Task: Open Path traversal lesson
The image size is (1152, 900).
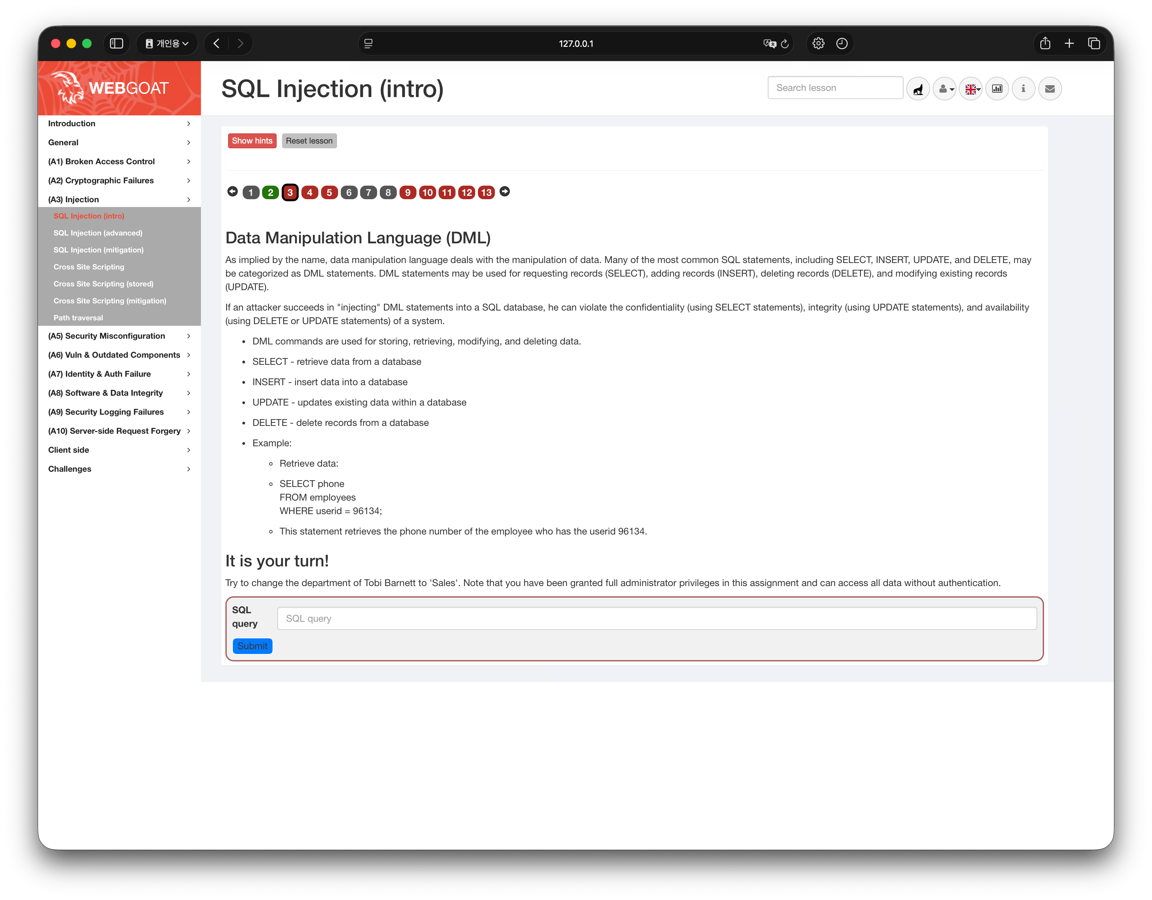Action: click(x=78, y=317)
